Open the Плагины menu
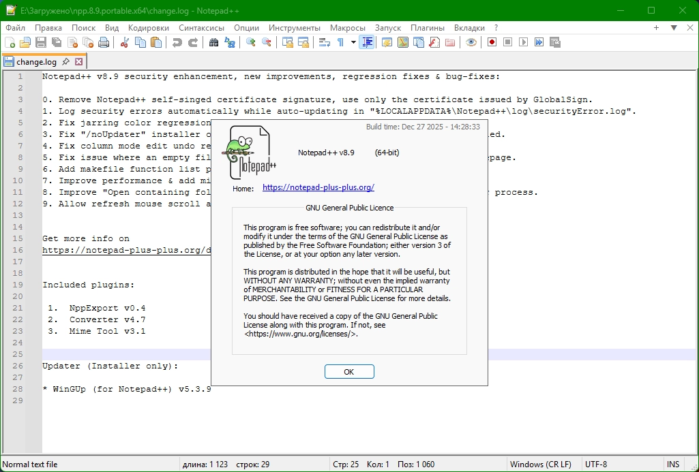 pyautogui.click(x=427, y=28)
